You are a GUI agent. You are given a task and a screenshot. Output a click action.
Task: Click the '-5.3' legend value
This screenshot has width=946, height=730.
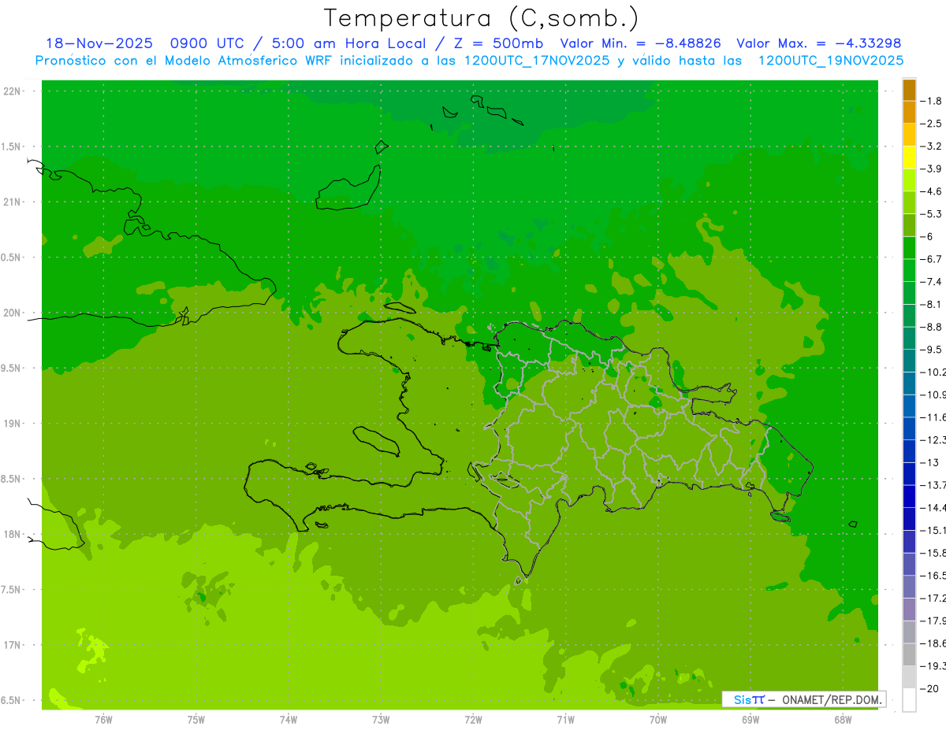pos(932,214)
